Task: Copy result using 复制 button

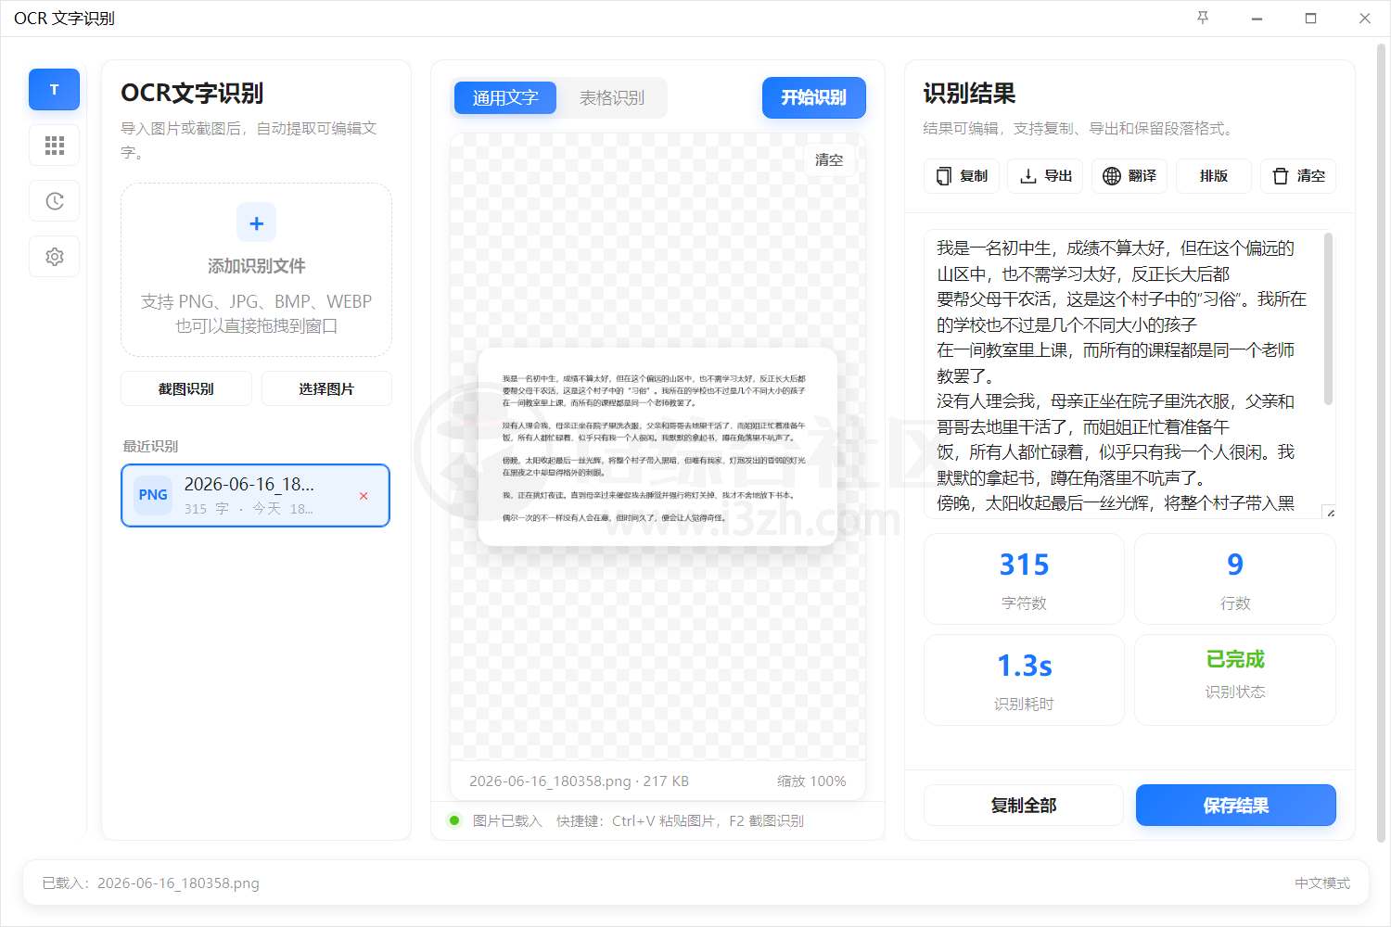Action: [x=962, y=176]
